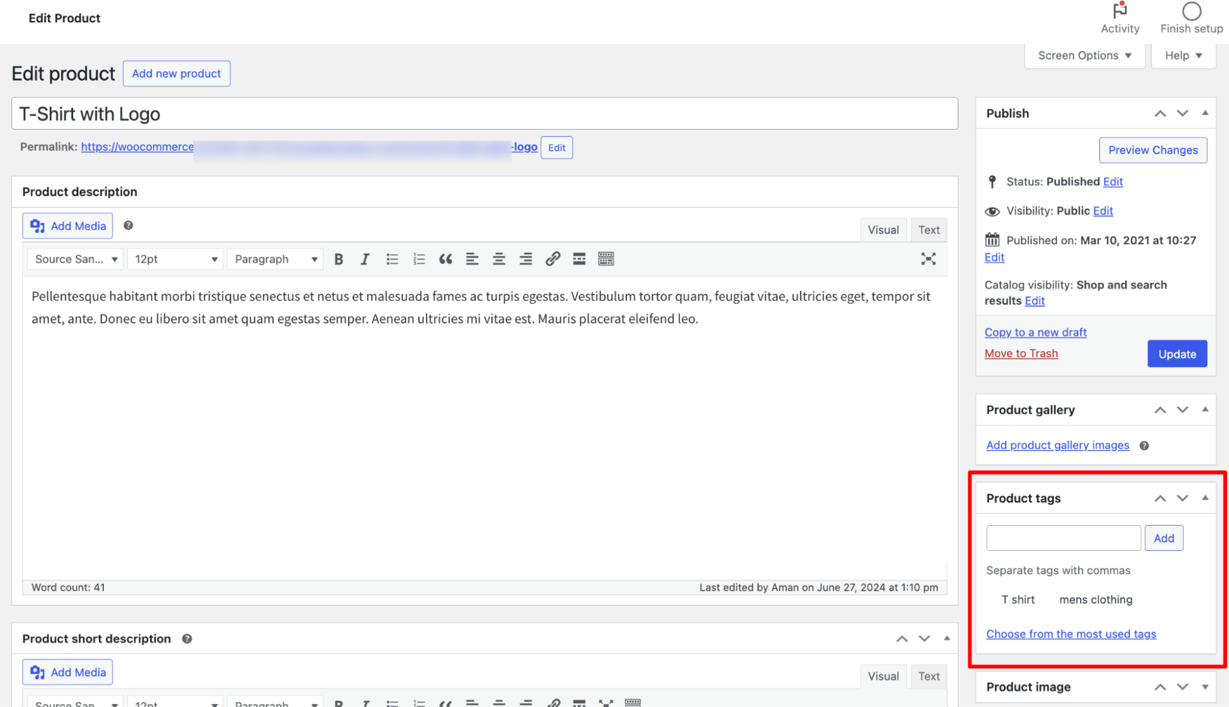
Task: Toggle italic formatting in product description
Action: (x=365, y=259)
